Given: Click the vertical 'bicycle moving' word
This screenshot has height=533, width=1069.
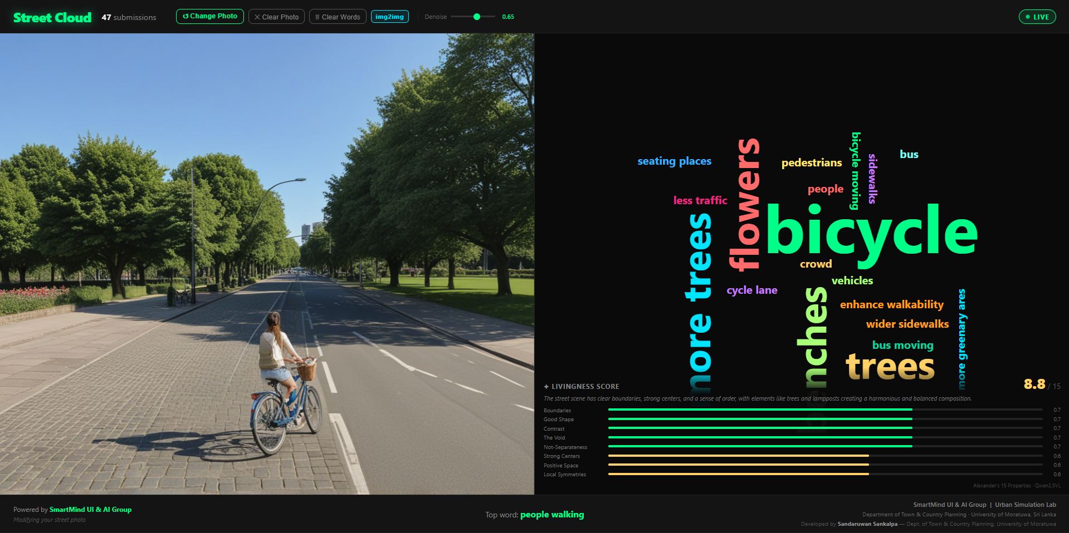Looking at the screenshot, I should click(856, 171).
